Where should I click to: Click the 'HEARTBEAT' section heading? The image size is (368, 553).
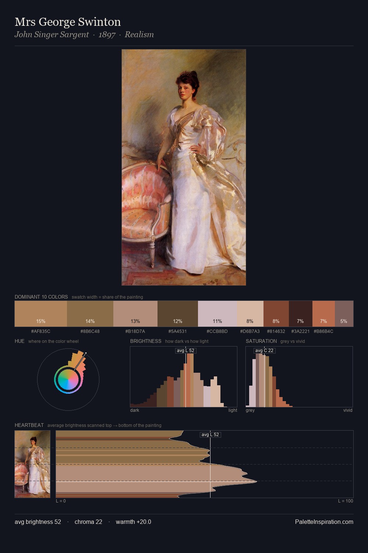pyautogui.click(x=29, y=425)
